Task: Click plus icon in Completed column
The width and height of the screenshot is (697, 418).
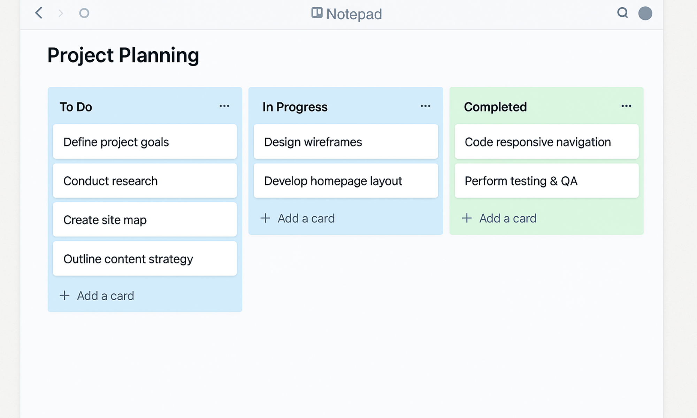Action: (x=467, y=218)
